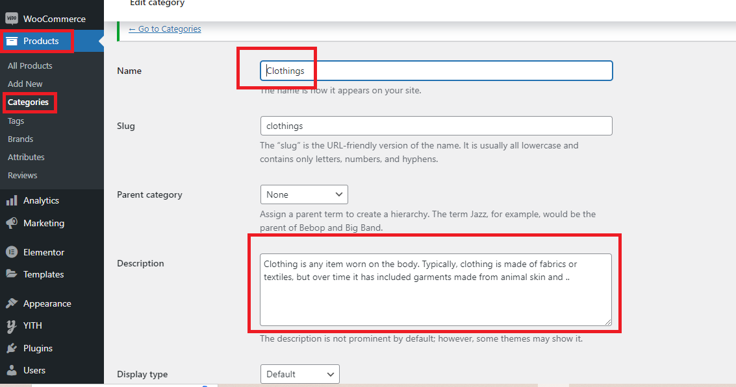Viewport: 736px width, 387px height.
Task: Select the Categories submenu item
Action: click(x=28, y=102)
